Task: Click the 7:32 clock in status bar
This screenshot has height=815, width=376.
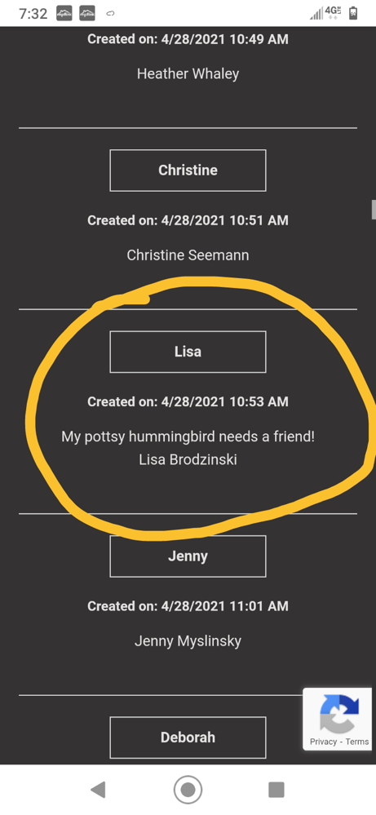Action: coord(33,14)
